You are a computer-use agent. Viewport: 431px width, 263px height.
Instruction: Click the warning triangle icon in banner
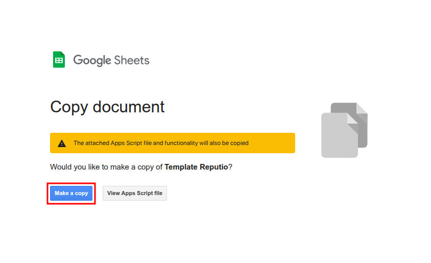point(62,144)
